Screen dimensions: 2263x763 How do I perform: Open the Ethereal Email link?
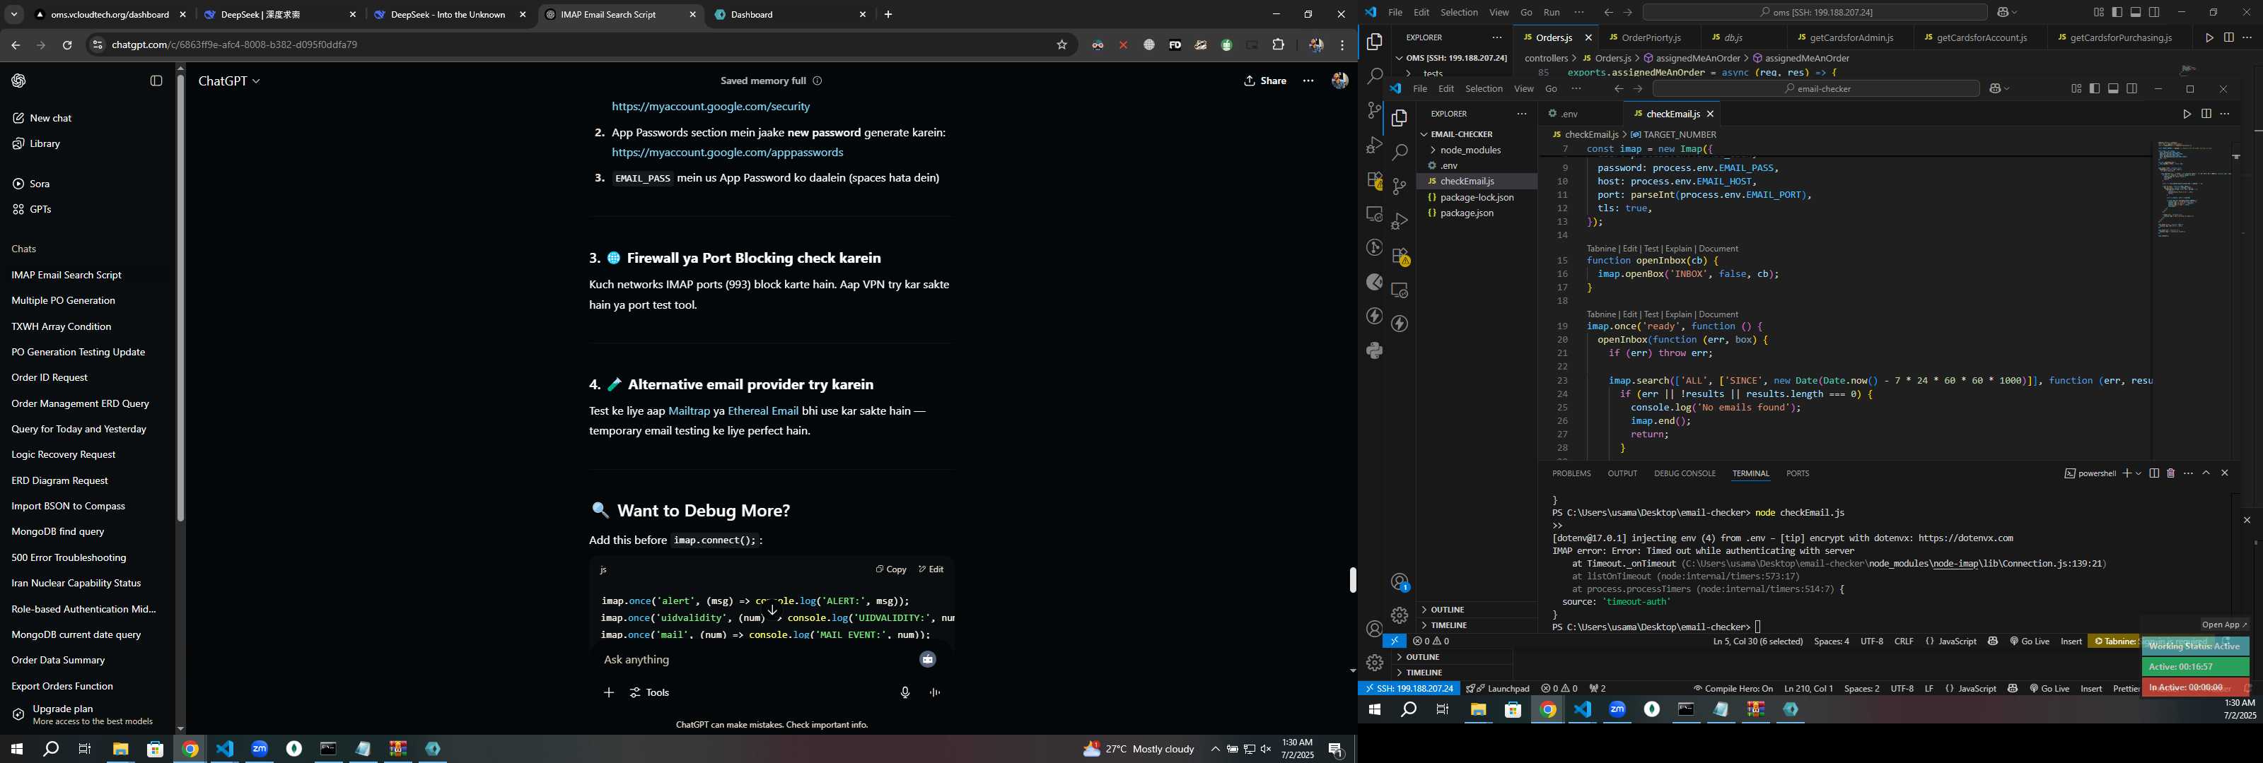(x=762, y=411)
